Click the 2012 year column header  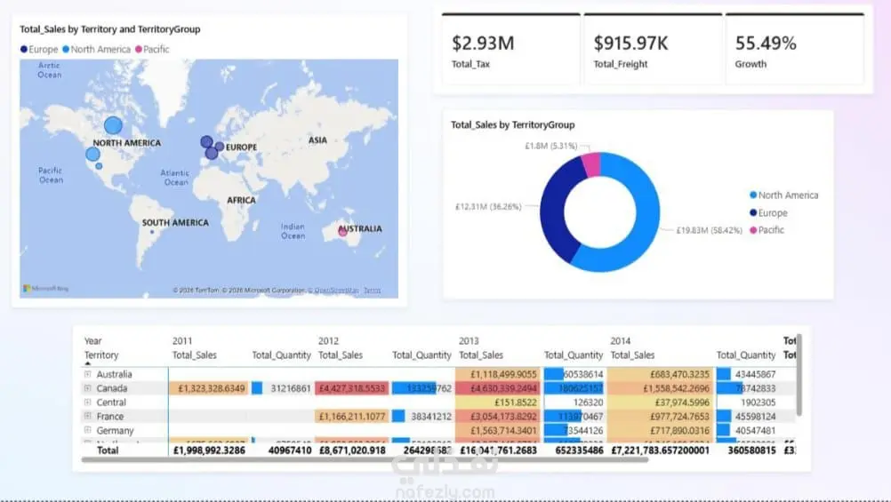(x=328, y=340)
